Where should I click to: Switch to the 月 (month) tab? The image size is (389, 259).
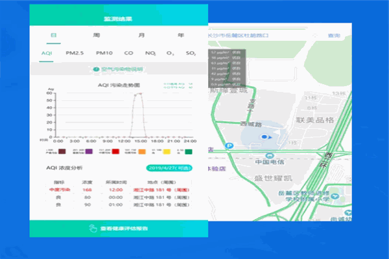pos(141,35)
